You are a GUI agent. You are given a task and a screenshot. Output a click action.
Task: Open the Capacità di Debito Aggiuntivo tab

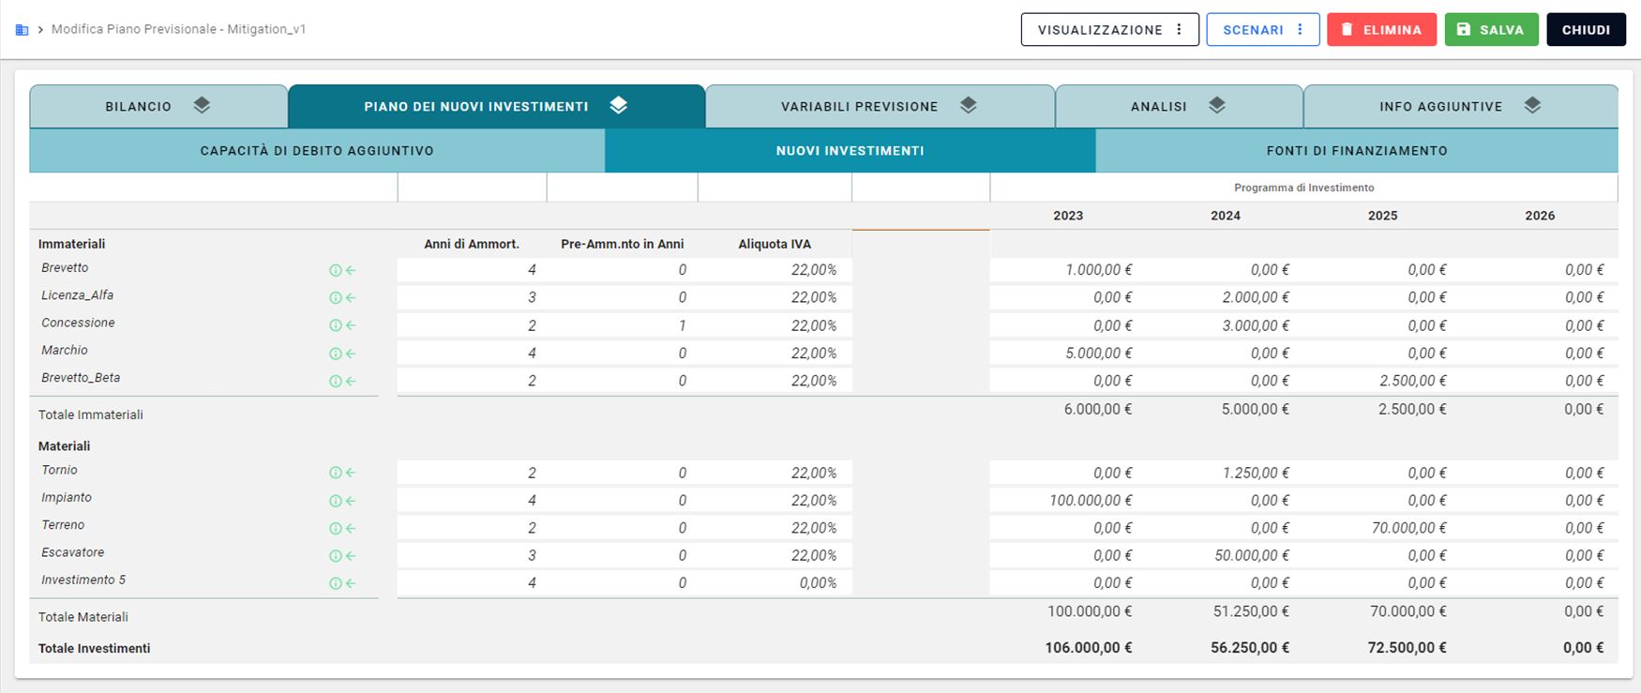click(317, 150)
